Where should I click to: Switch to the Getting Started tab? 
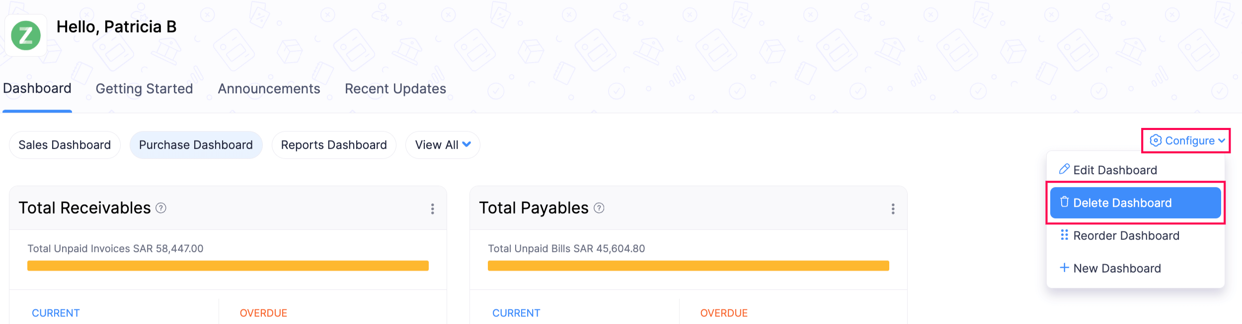144,88
